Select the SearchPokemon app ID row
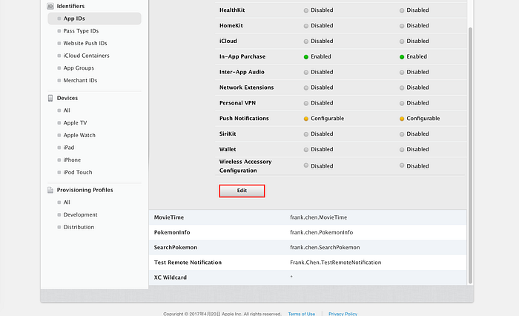The height and width of the screenshot is (316, 519). (308, 248)
